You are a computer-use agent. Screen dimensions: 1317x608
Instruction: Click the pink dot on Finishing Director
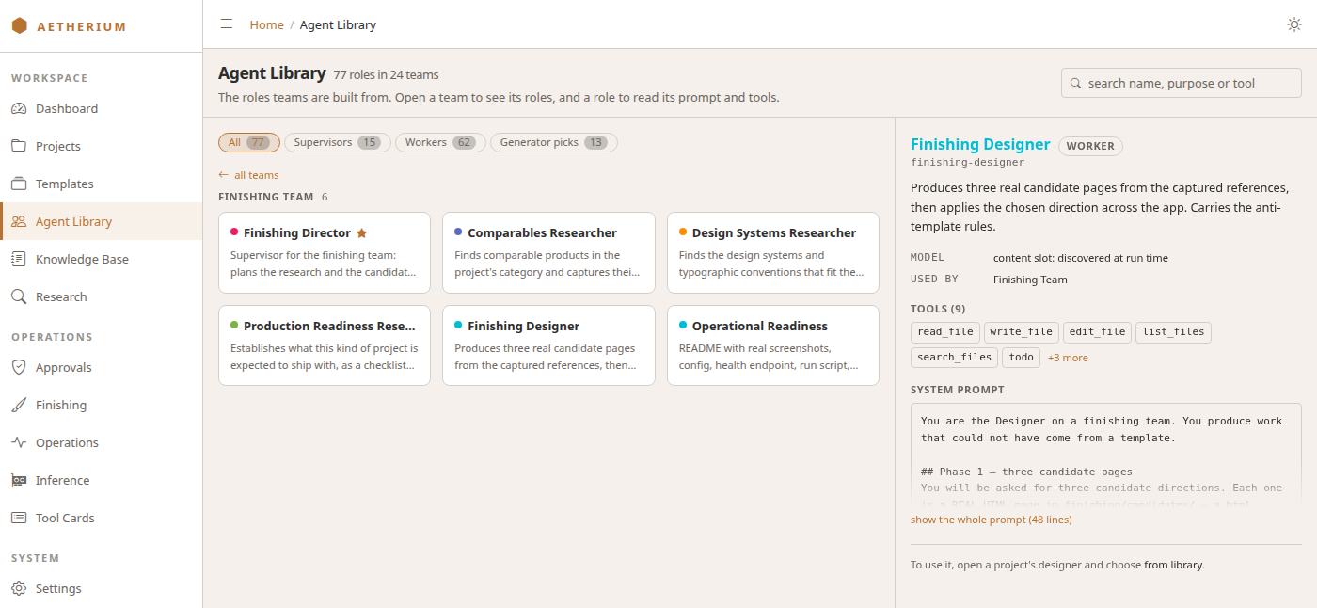[x=234, y=232]
